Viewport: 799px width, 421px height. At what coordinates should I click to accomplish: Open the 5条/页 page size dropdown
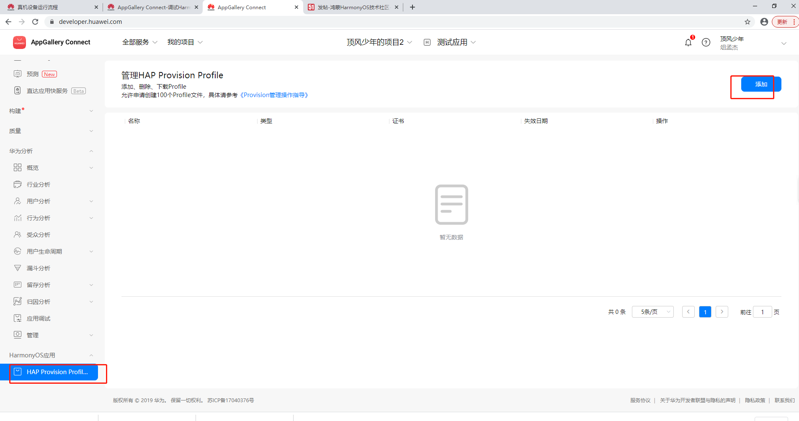click(653, 312)
